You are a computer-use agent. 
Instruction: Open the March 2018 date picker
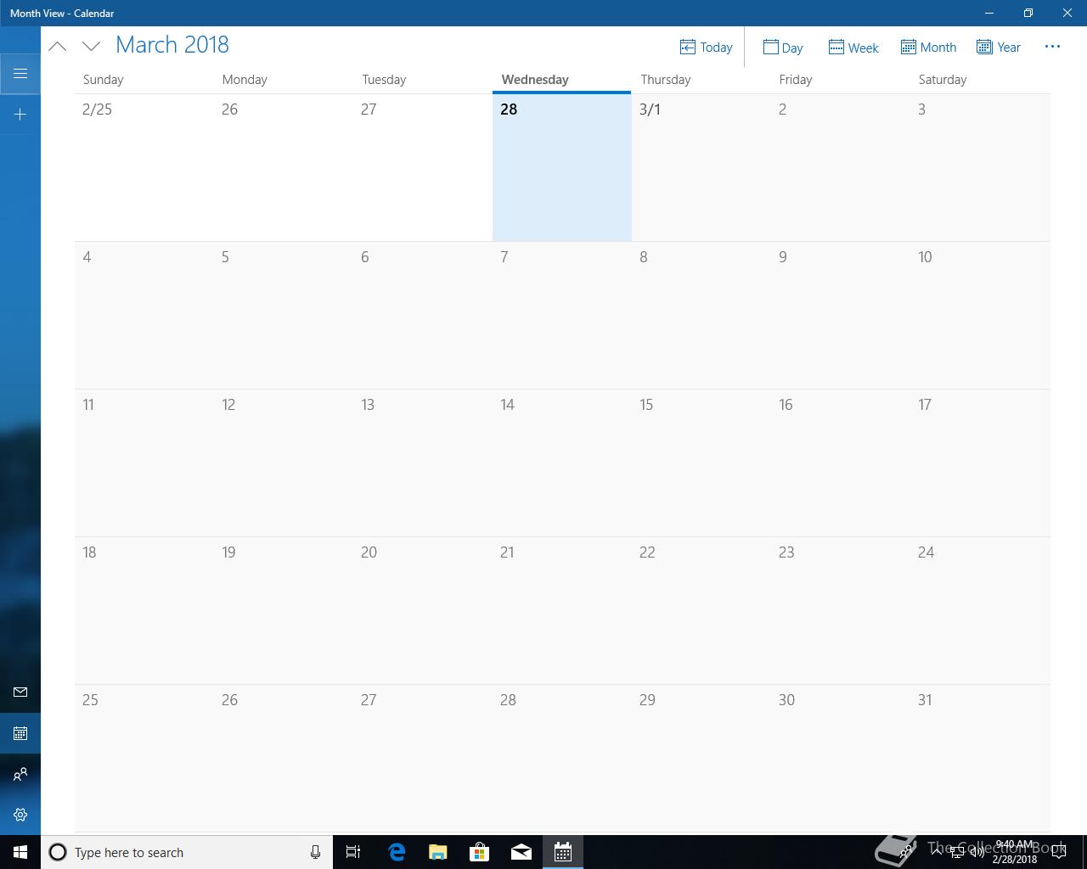pos(172,45)
